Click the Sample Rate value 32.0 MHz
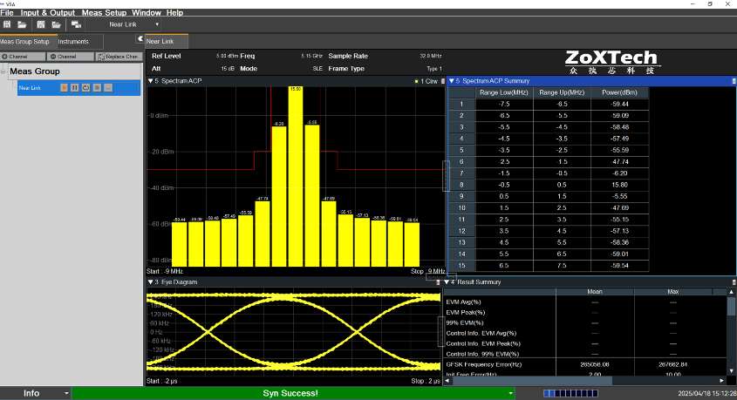Screen dimensions: 737x400 (x=431, y=56)
